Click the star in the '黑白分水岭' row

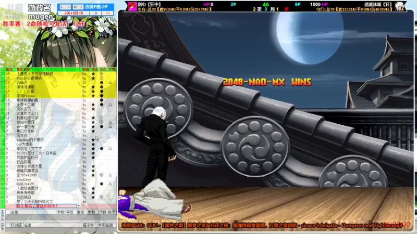[x=93, y=131]
